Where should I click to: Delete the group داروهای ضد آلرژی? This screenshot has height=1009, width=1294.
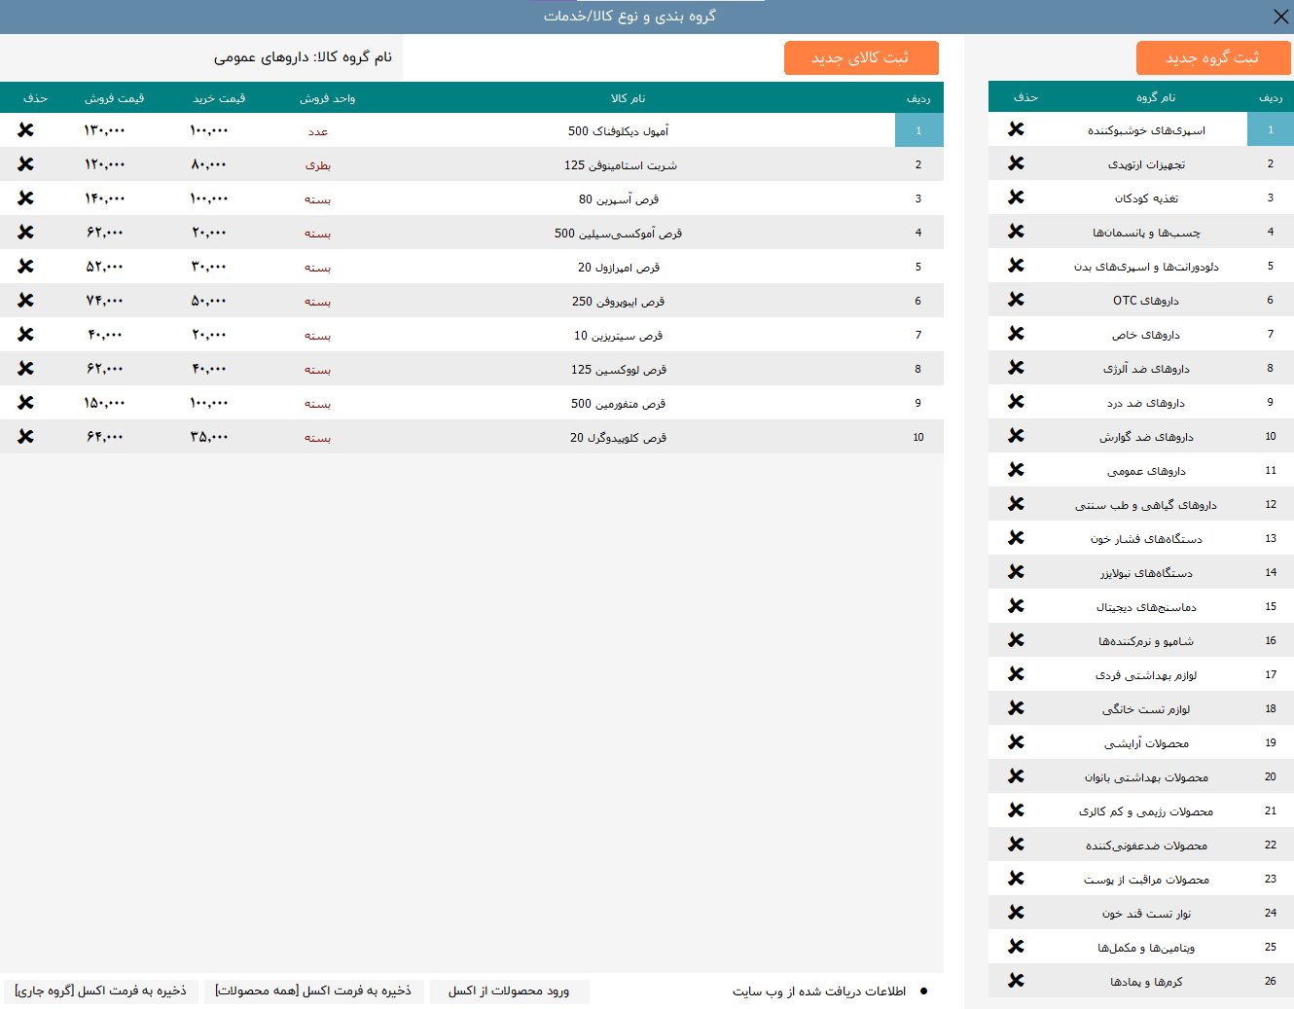click(x=1016, y=368)
